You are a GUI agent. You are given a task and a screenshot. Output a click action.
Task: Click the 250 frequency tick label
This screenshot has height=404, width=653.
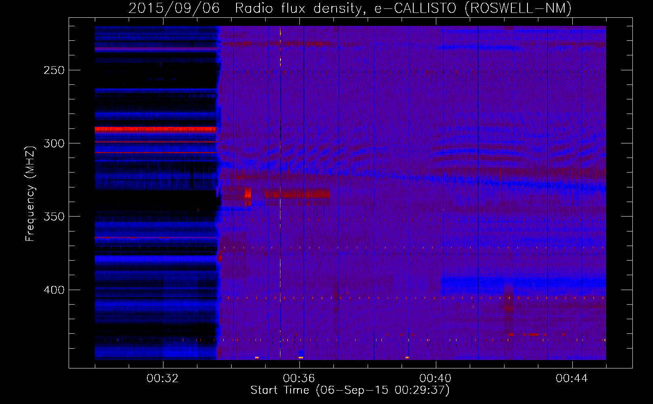click(54, 70)
